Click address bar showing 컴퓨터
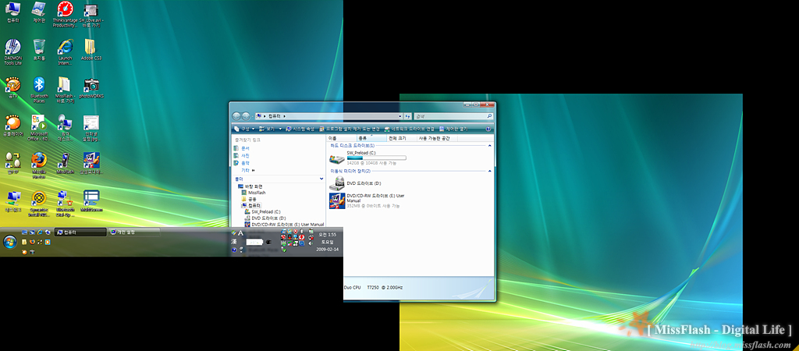 (328, 117)
